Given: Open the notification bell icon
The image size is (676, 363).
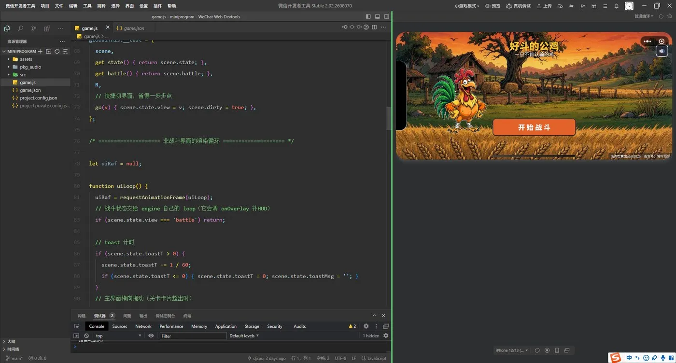Looking at the screenshot, I should 616,6.
